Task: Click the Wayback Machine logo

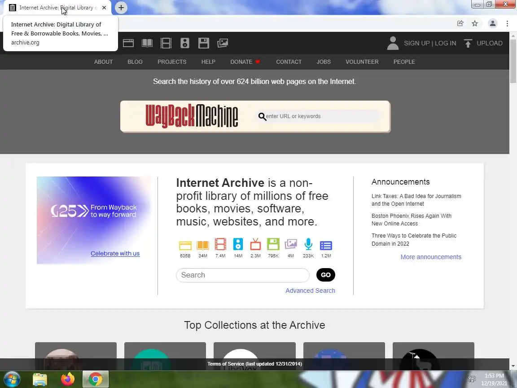Action: click(192, 116)
